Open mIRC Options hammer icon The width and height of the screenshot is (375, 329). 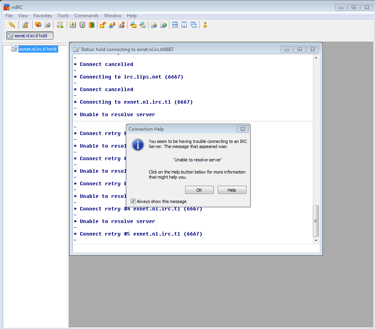coord(25,25)
